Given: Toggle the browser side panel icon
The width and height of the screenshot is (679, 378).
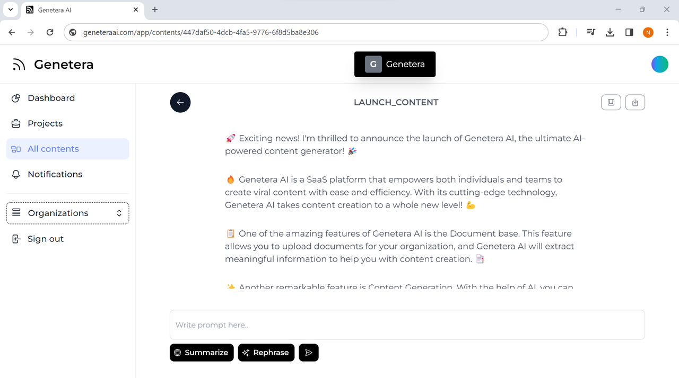Looking at the screenshot, I should pyautogui.click(x=629, y=32).
